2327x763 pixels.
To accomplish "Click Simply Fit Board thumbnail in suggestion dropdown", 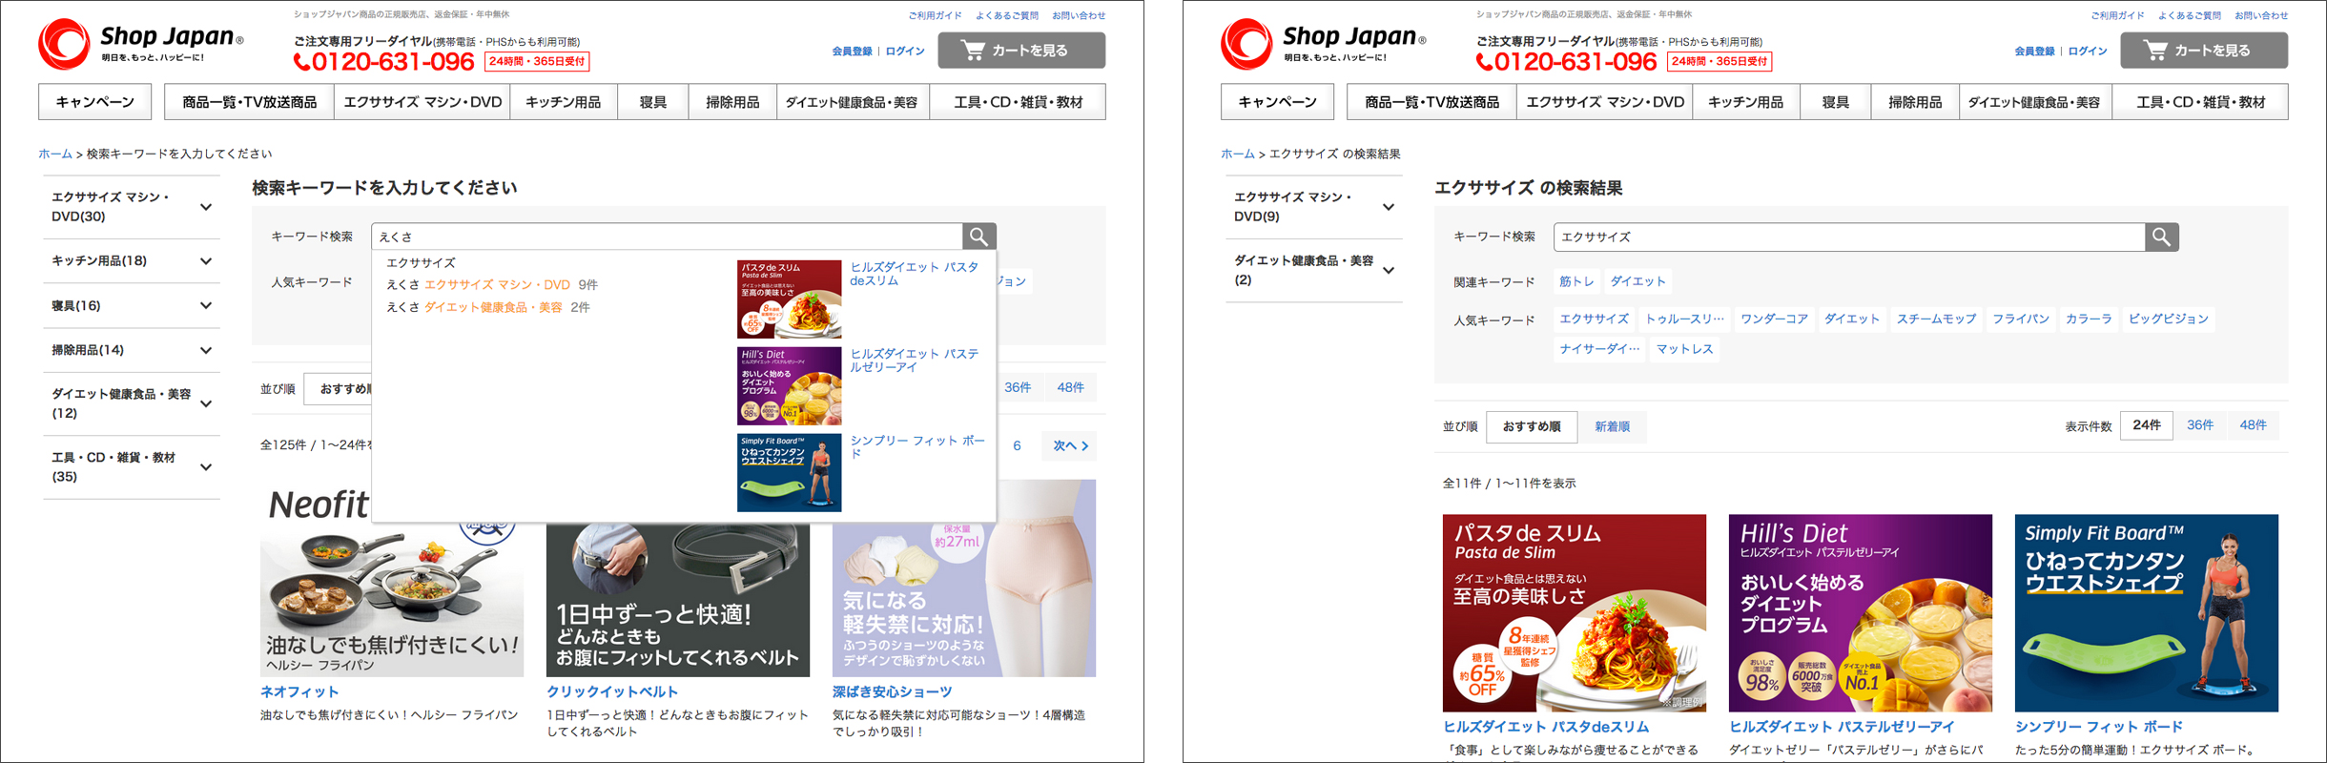I will click(790, 472).
